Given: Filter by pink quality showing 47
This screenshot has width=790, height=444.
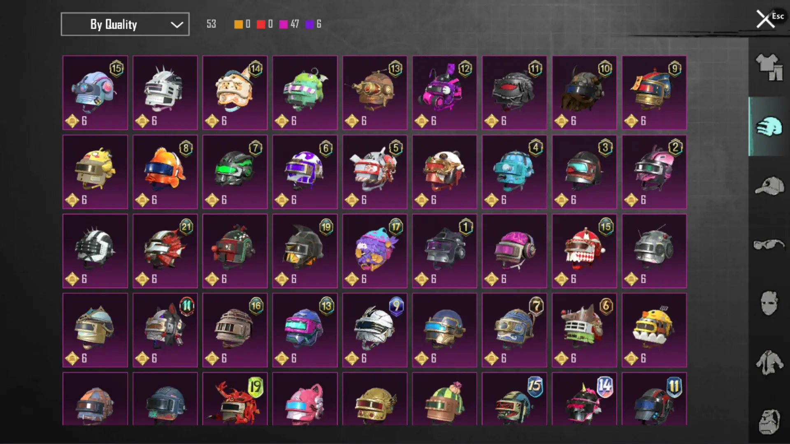Looking at the screenshot, I should tap(289, 24).
